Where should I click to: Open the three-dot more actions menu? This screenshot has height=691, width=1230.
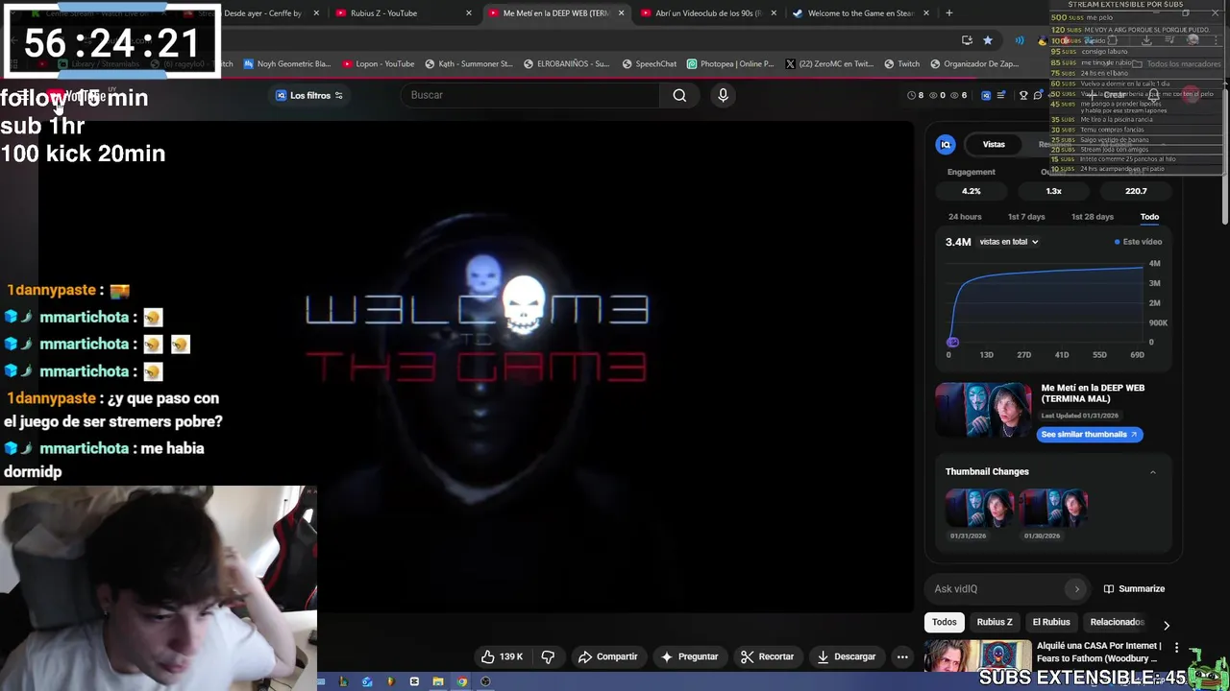(901, 656)
